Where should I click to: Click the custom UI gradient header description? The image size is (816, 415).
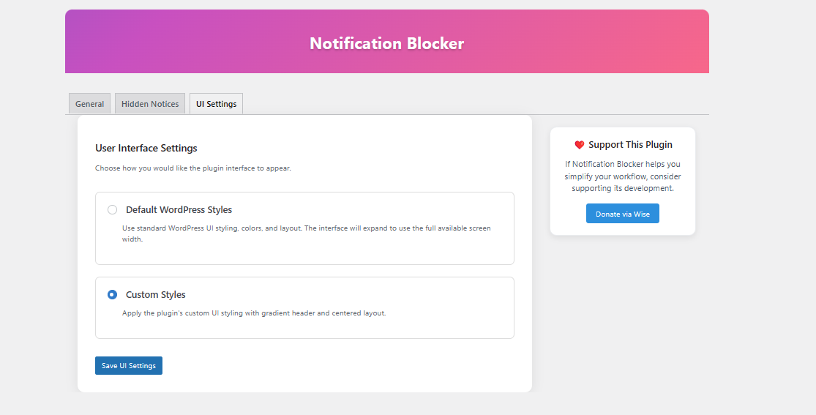click(253, 313)
